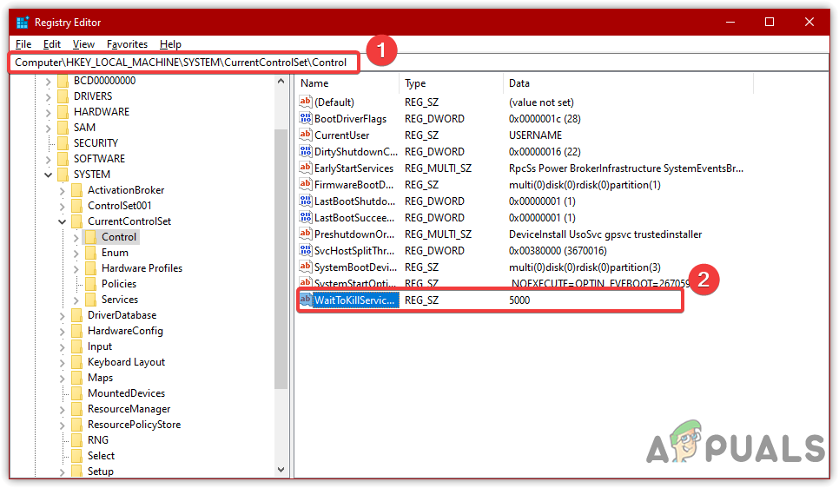The image size is (839, 488).
Task: Select the Maps key
Action: click(x=100, y=378)
